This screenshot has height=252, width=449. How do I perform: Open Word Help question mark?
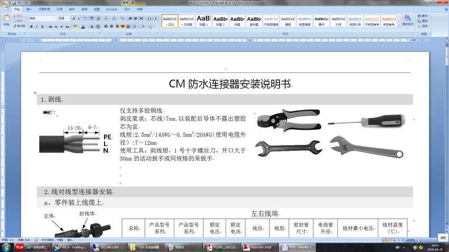coord(446,9)
